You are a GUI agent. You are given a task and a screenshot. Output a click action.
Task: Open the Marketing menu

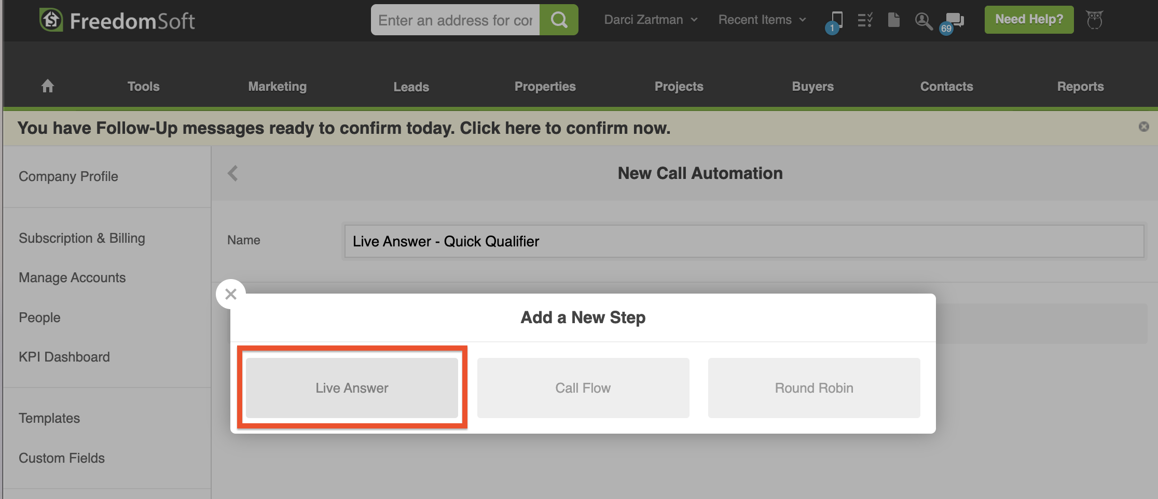(x=277, y=87)
